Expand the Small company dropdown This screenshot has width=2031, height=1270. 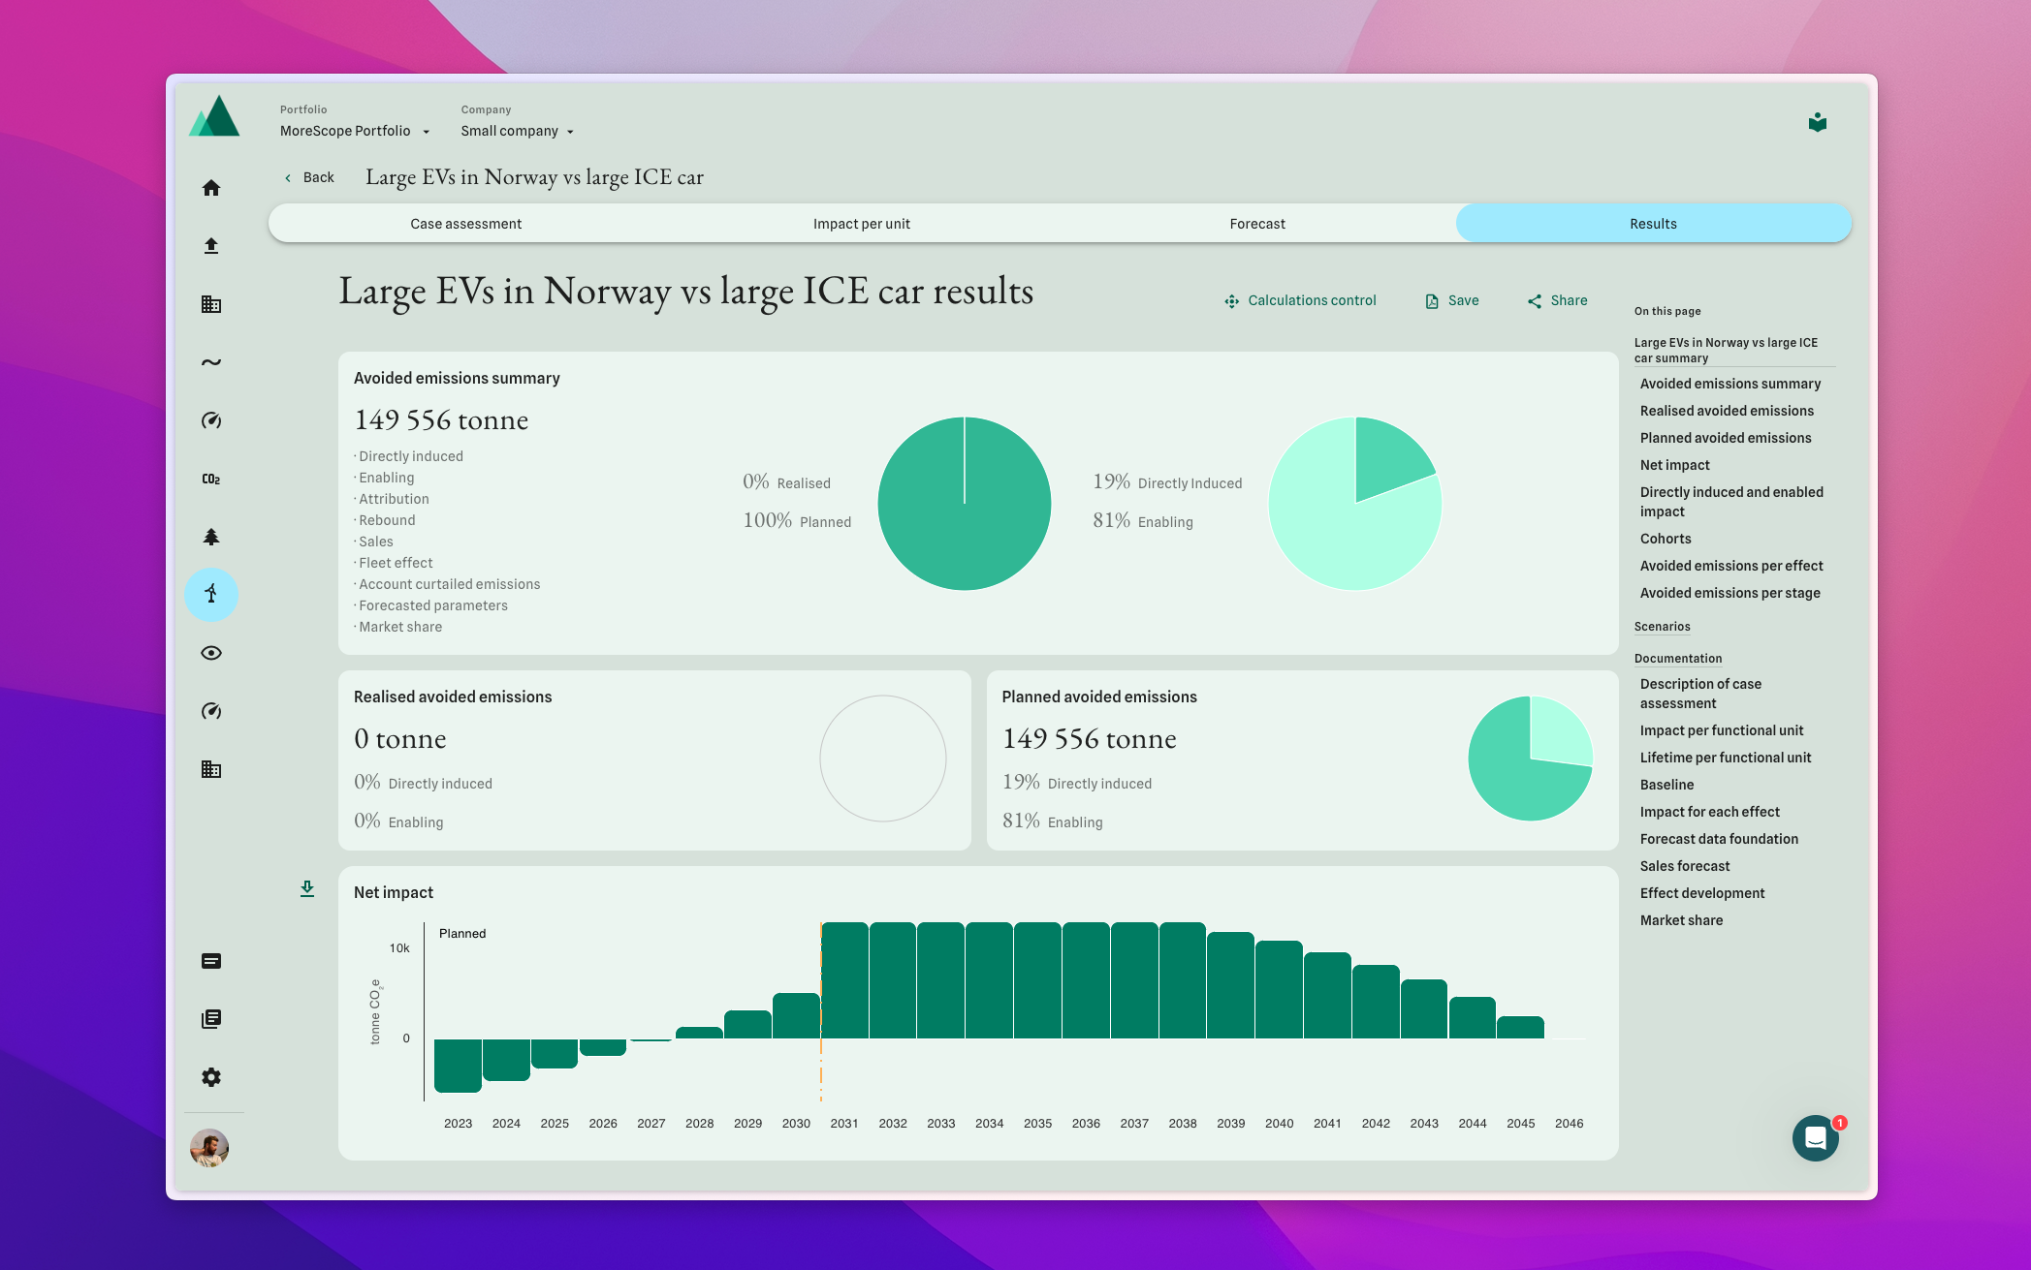tap(518, 131)
